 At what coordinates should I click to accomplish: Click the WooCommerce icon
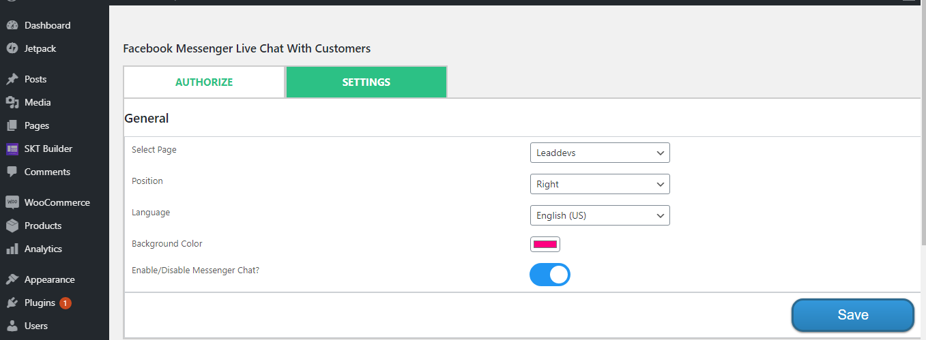click(12, 202)
